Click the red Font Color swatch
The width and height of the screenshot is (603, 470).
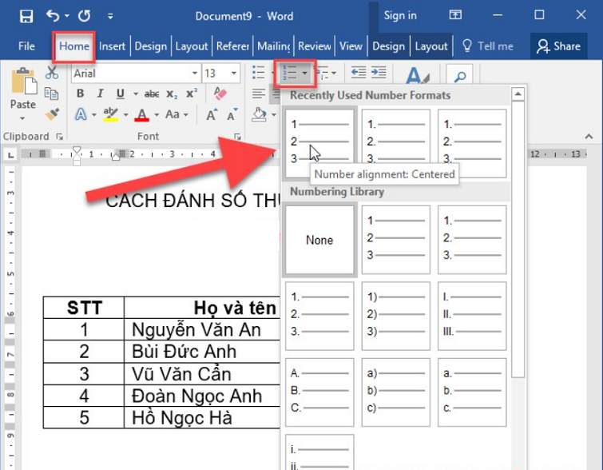point(142,114)
